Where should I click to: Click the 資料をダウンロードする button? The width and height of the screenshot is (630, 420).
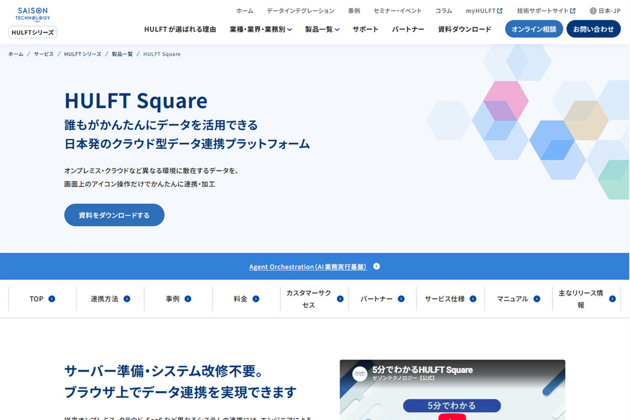(x=114, y=215)
